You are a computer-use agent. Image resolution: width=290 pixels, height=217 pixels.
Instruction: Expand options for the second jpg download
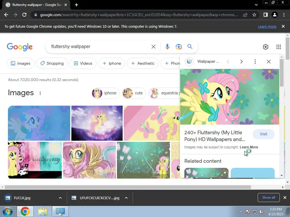coord(126,198)
